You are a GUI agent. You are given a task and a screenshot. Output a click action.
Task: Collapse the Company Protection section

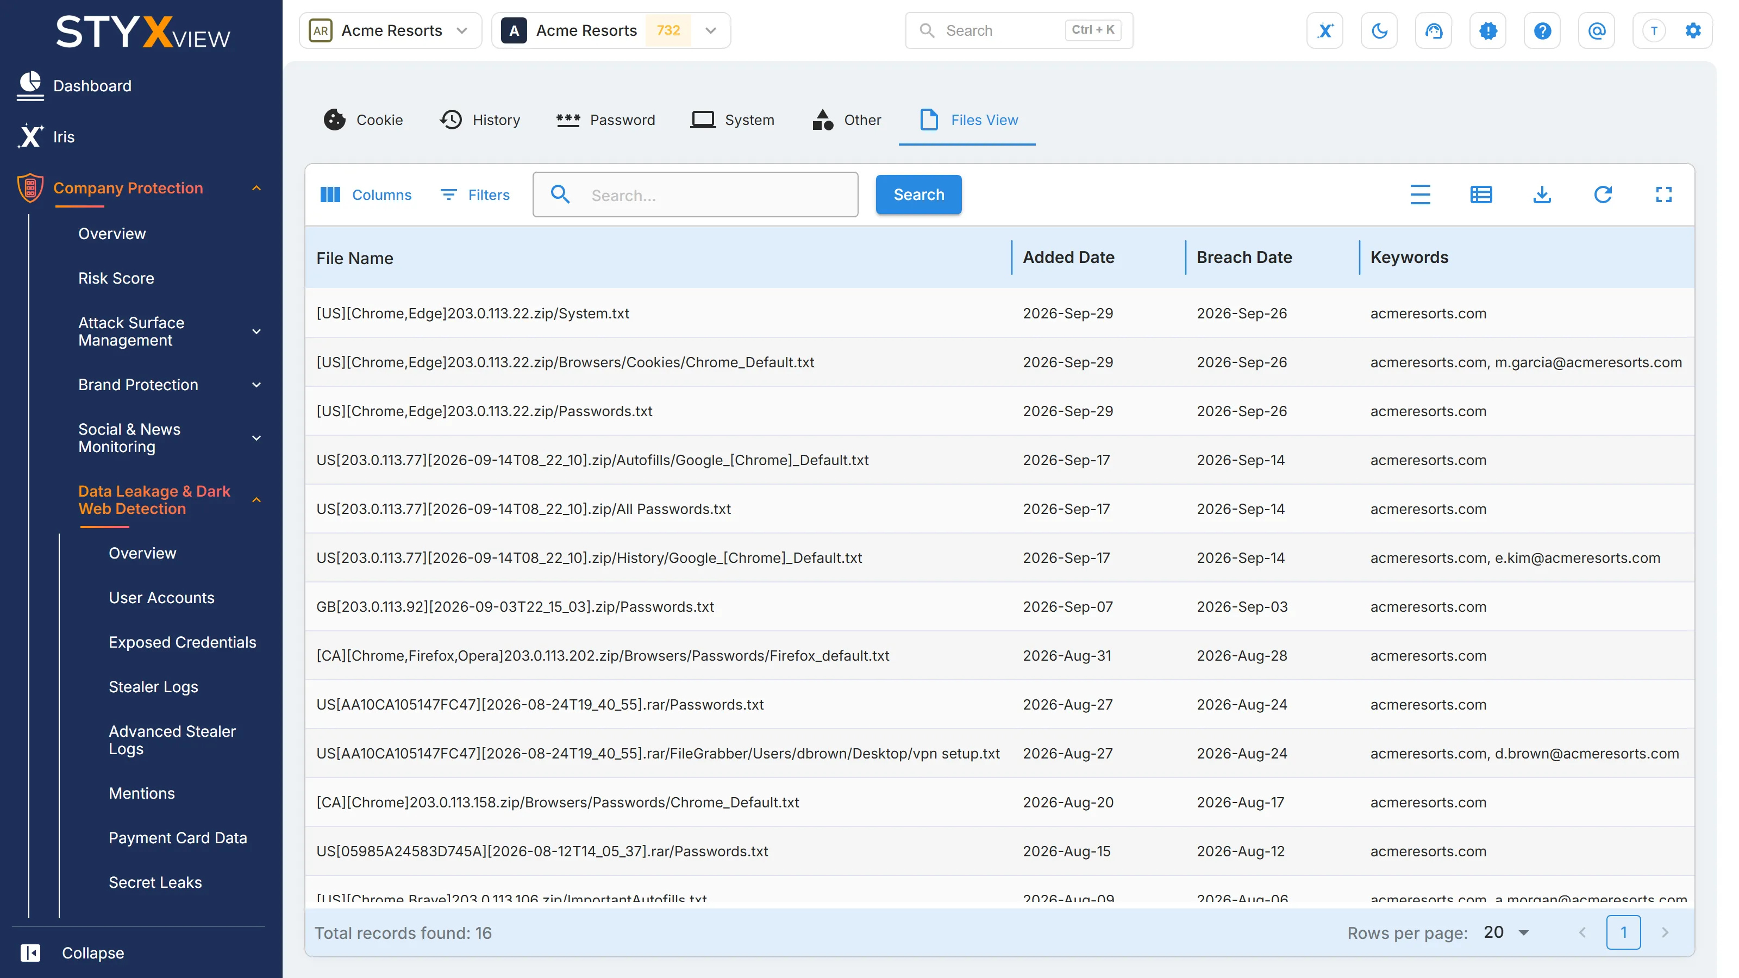pos(256,187)
